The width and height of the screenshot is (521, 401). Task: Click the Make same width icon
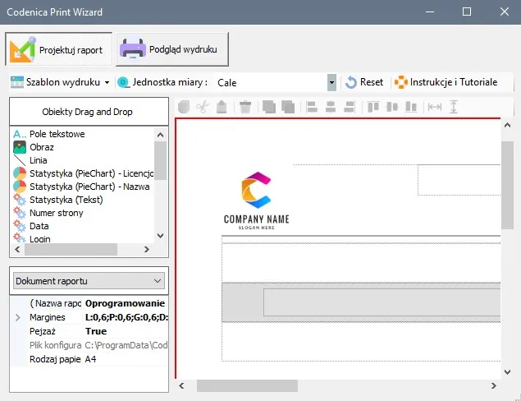435,107
